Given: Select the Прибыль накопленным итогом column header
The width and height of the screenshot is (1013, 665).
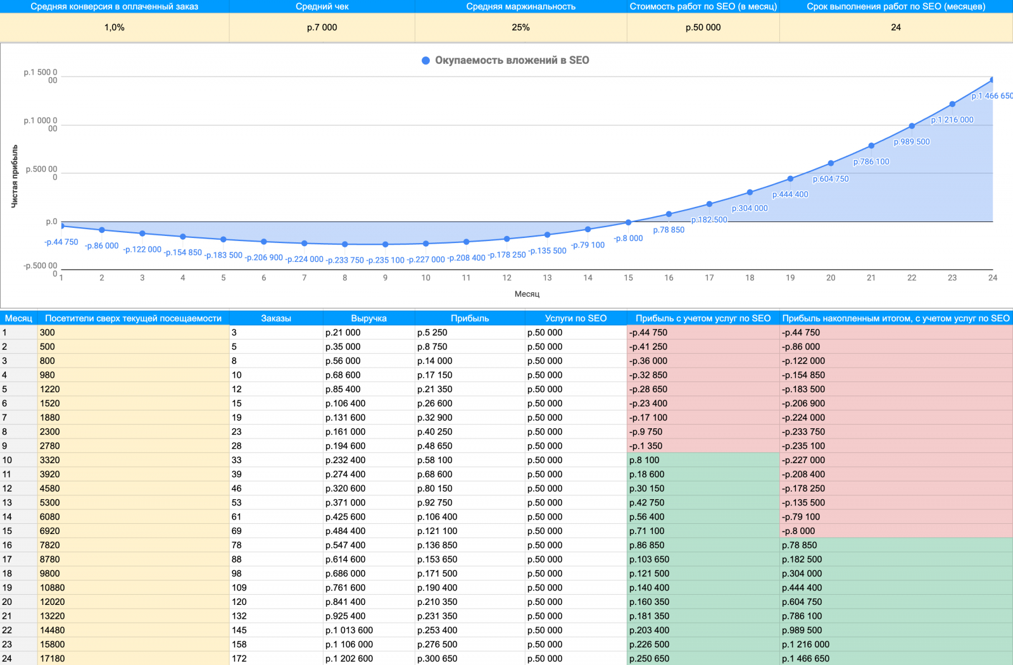Looking at the screenshot, I should click(x=895, y=318).
